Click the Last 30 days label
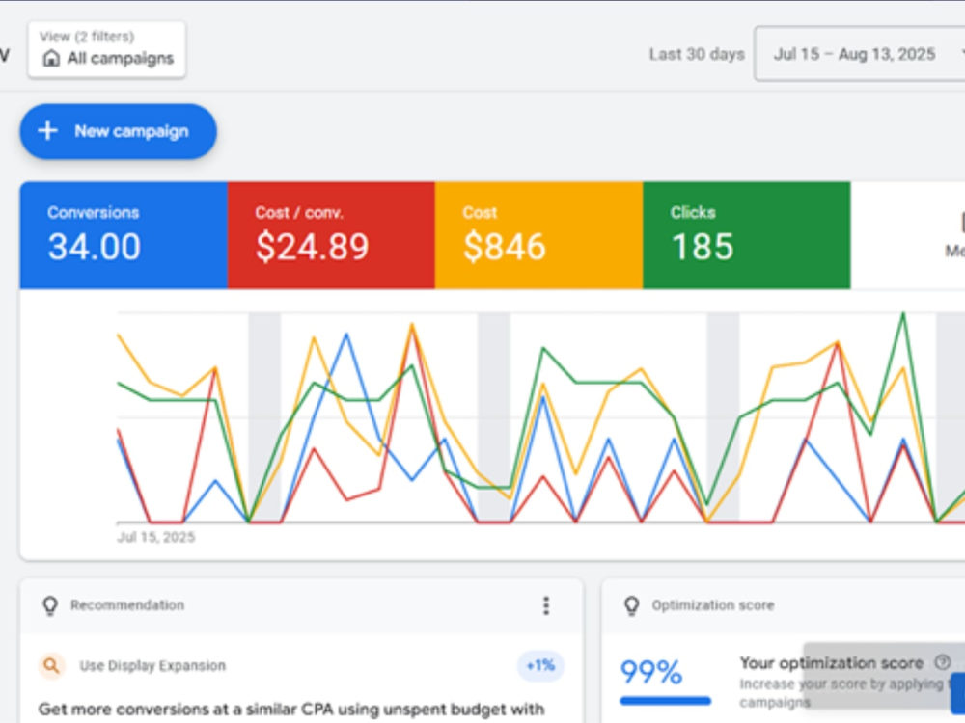Screen dimensions: 965x723 (697, 54)
